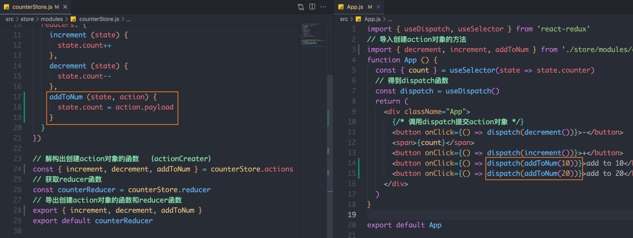Open the left editor's src breadcrumb
Image resolution: width=633 pixels, height=238 pixels.
9,19
